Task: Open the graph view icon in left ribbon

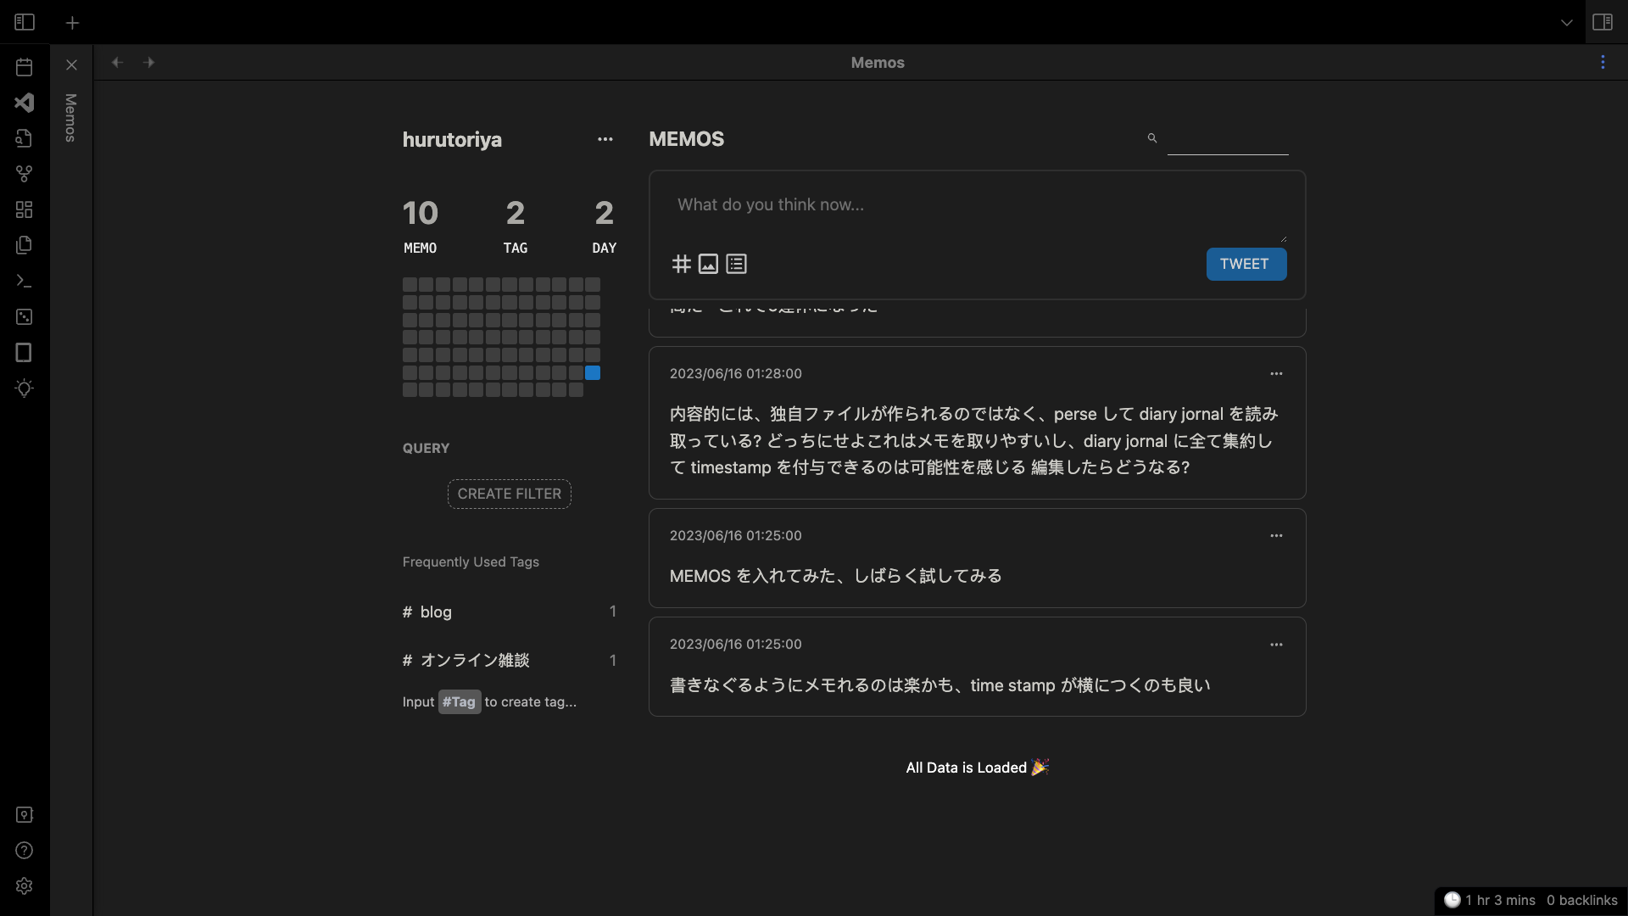Action: click(24, 174)
